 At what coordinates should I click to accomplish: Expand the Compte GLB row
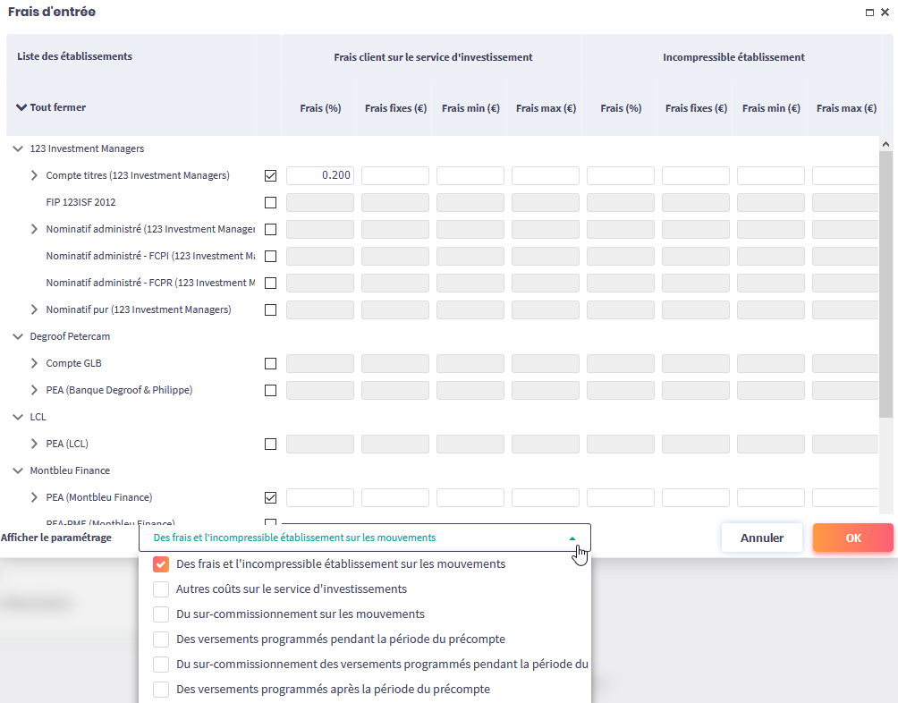35,364
